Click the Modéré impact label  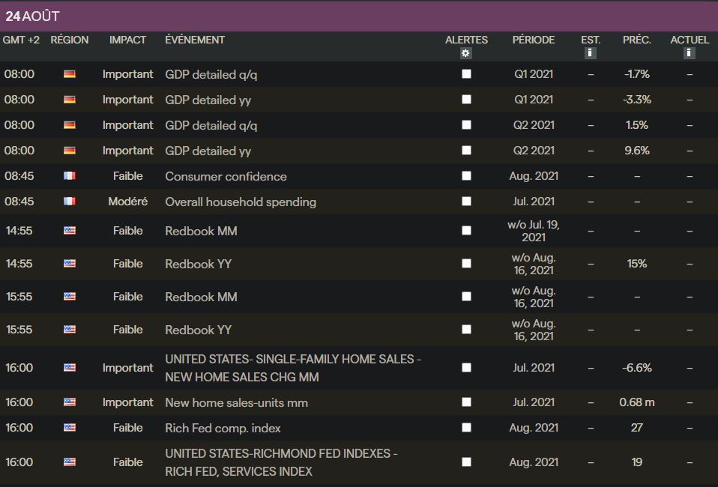[x=127, y=202]
